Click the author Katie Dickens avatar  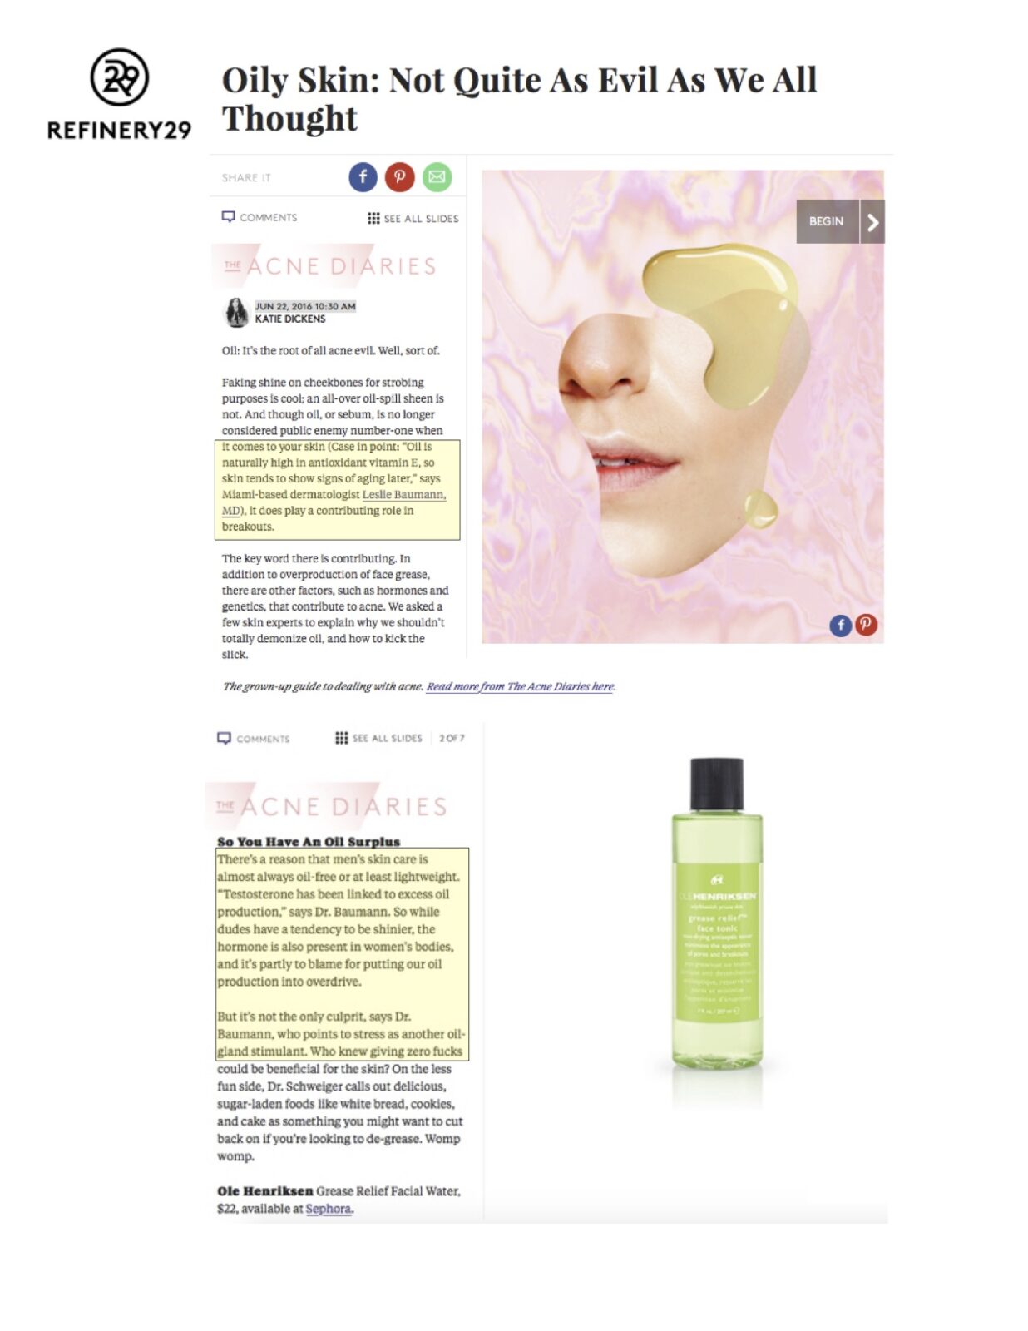[237, 313]
